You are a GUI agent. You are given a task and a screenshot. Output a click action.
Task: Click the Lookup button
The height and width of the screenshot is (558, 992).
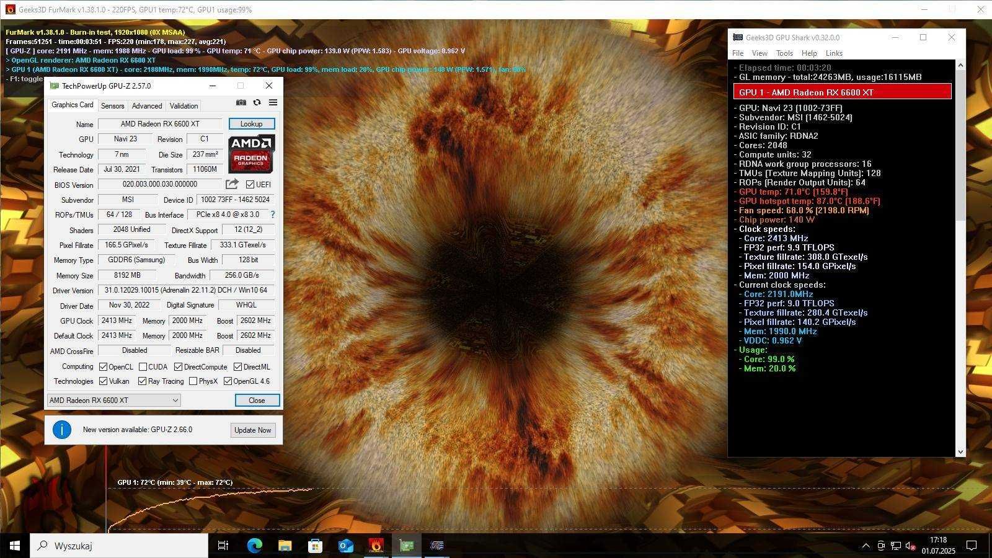(251, 124)
